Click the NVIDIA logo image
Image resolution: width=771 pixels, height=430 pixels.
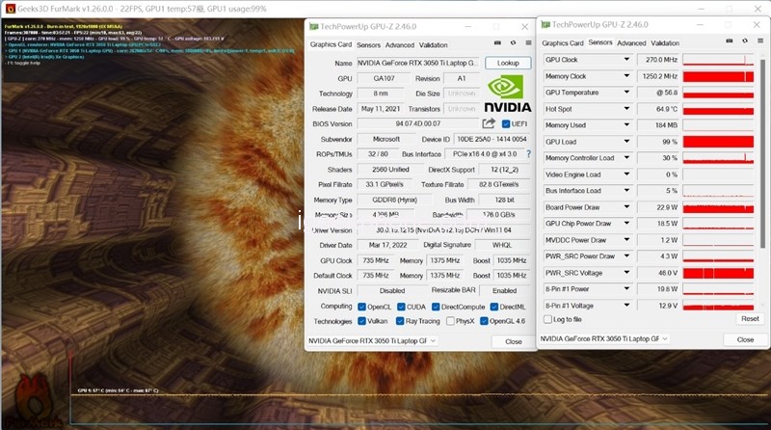pyautogui.click(x=507, y=93)
